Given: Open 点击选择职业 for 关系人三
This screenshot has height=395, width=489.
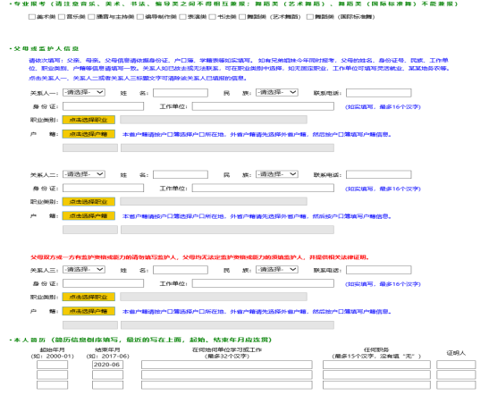Looking at the screenshot, I should tap(89, 297).
